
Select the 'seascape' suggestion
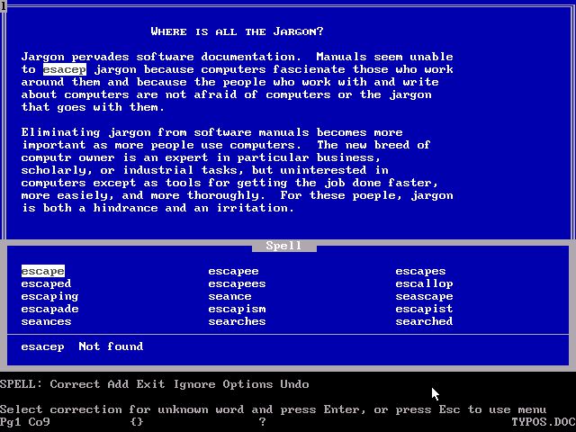point(424,296)
